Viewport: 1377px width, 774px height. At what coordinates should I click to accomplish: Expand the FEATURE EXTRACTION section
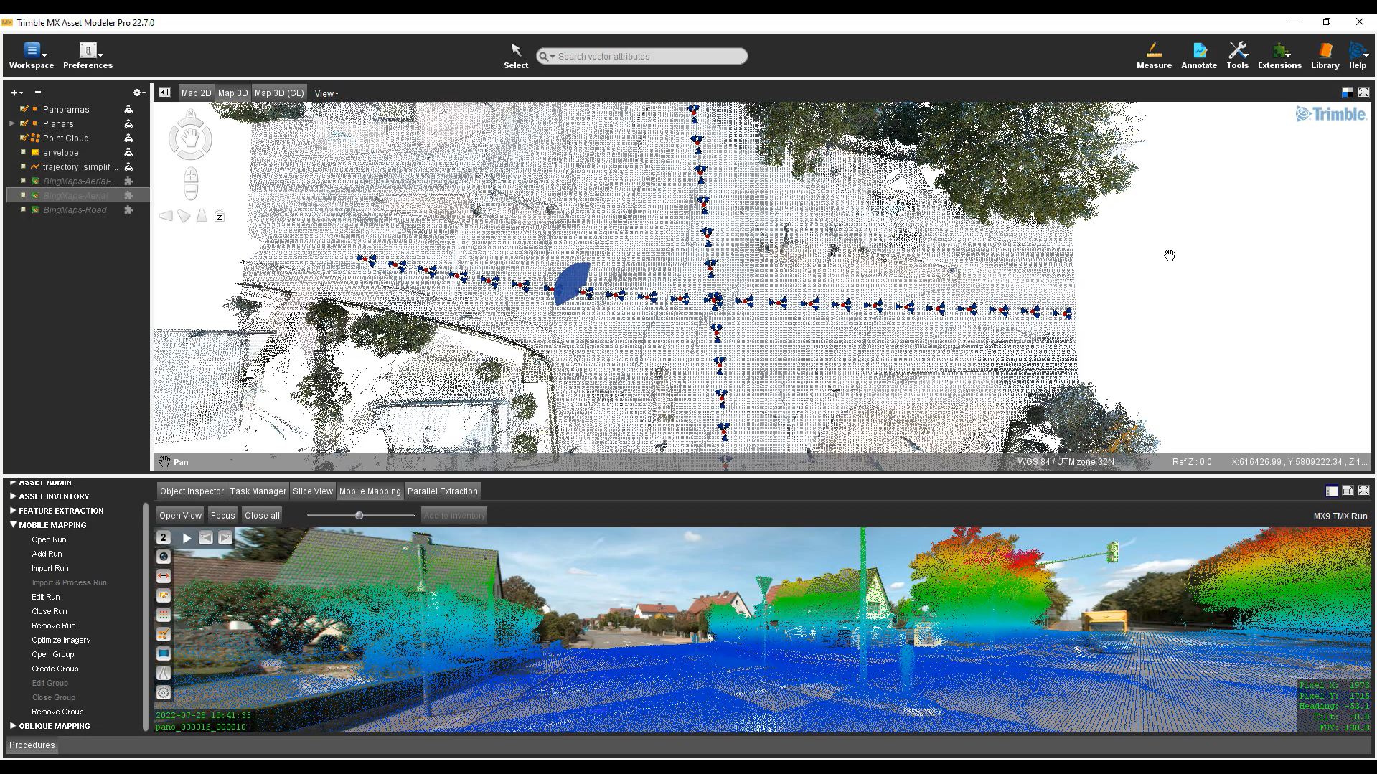[x=13, y=511]
